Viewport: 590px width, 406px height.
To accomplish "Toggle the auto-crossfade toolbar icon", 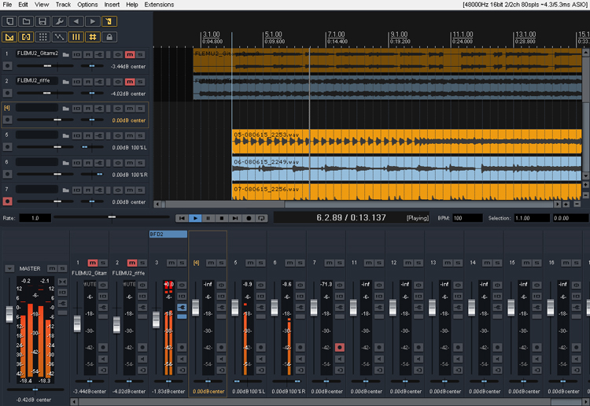I will pyautogui.click(x=9, y=37).
